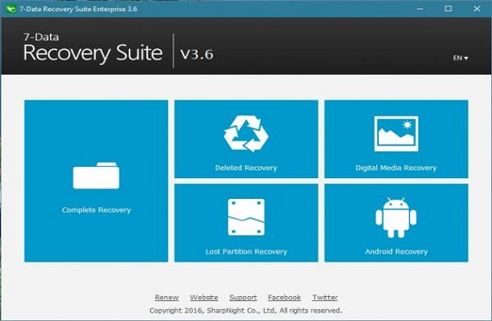Click the recycle arrows Deleted Recovery icon
The height and width of the screenshot is (321, 492).
click(246, 133)
